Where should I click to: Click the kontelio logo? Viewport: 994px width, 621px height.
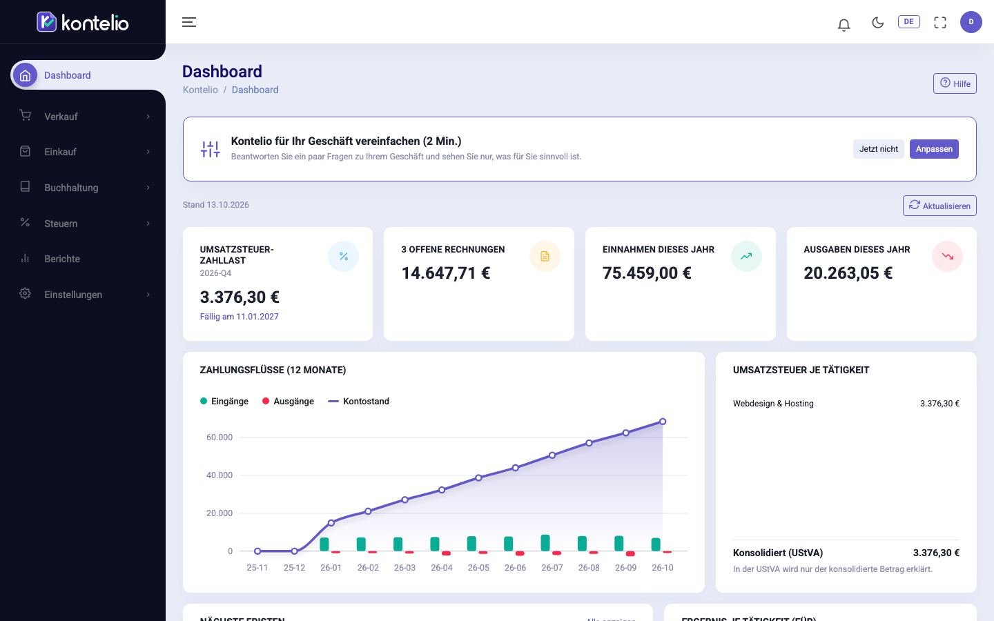83,22
